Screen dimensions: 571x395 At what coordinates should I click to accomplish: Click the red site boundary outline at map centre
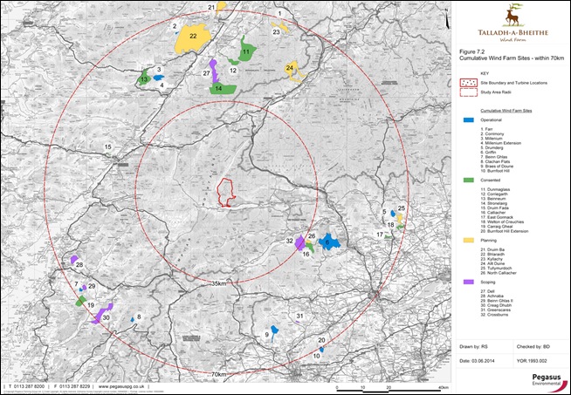[229, 192]
